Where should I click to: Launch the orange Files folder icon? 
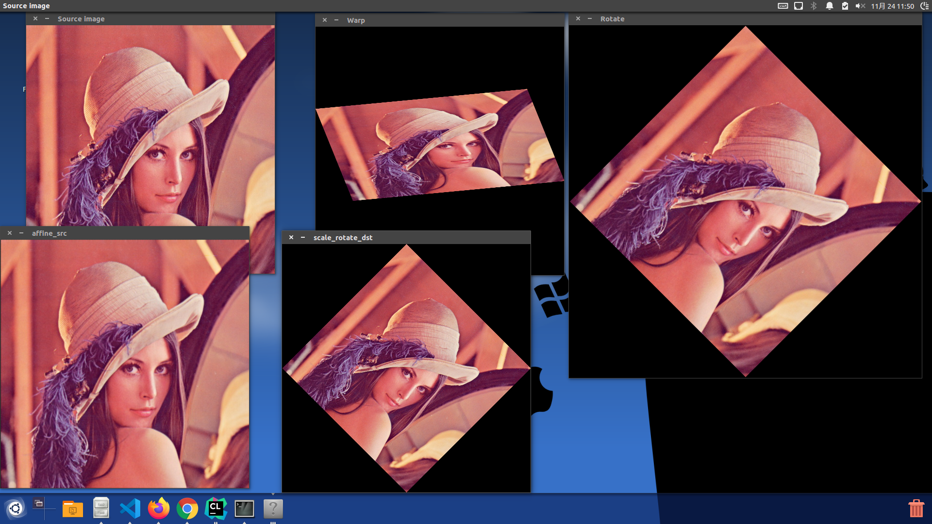[x=73, y=509]
